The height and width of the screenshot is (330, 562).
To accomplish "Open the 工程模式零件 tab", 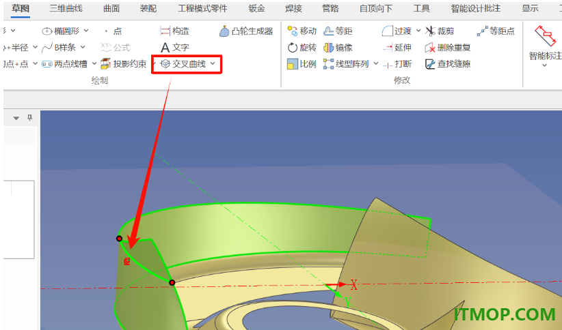I will (203, 9).
